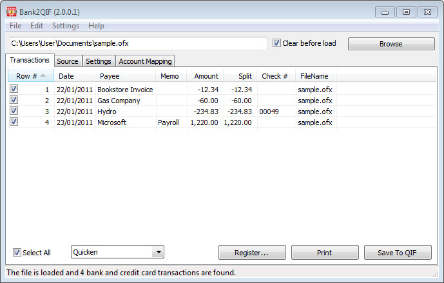
Task: Open the File menu
Action: (15, 26)
